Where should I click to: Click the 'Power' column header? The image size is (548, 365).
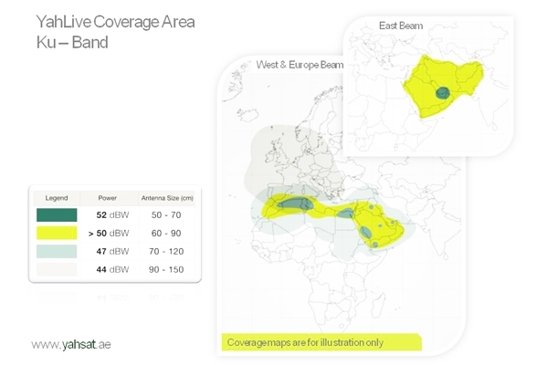[107, 198]
